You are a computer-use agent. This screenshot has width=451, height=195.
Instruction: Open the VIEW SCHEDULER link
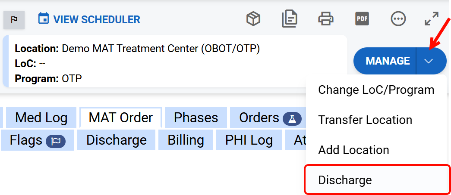click(x=97, y=20)
